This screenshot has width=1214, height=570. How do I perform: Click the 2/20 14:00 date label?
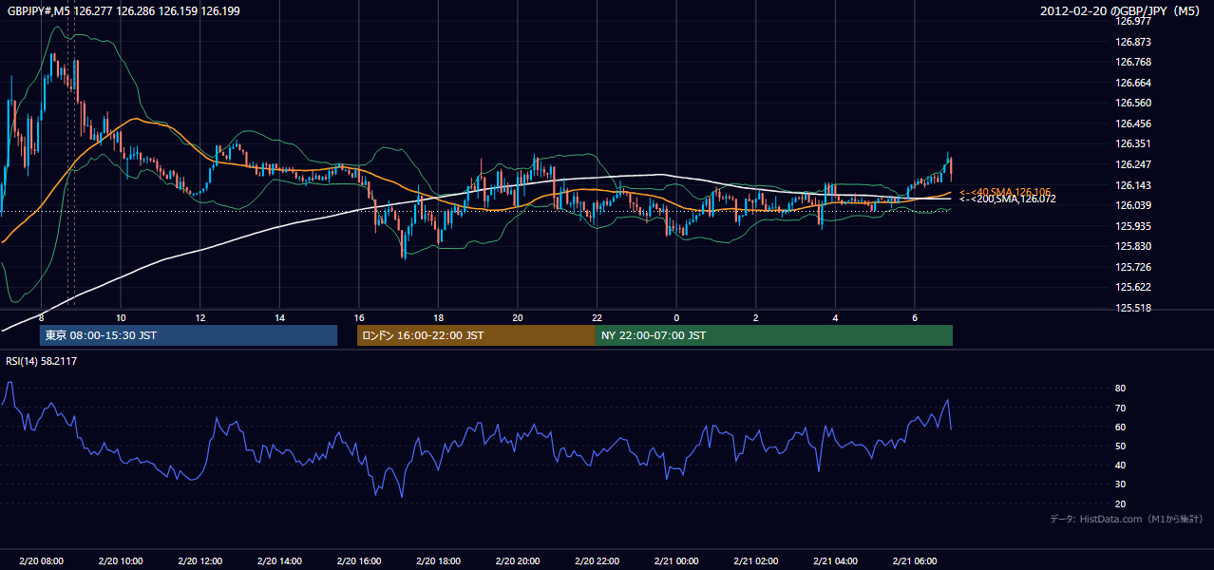click(x=279, y=561)
